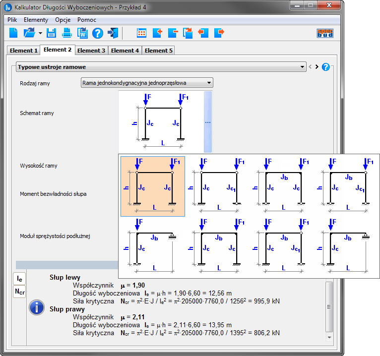The image size is (380, 356).
Task: Duplicate the current element icon
Action: (188, 33)
